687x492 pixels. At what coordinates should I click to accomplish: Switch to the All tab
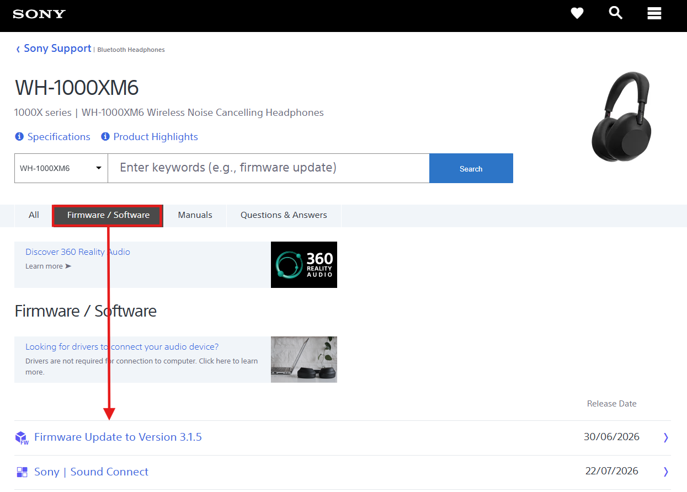click(34, 215)
